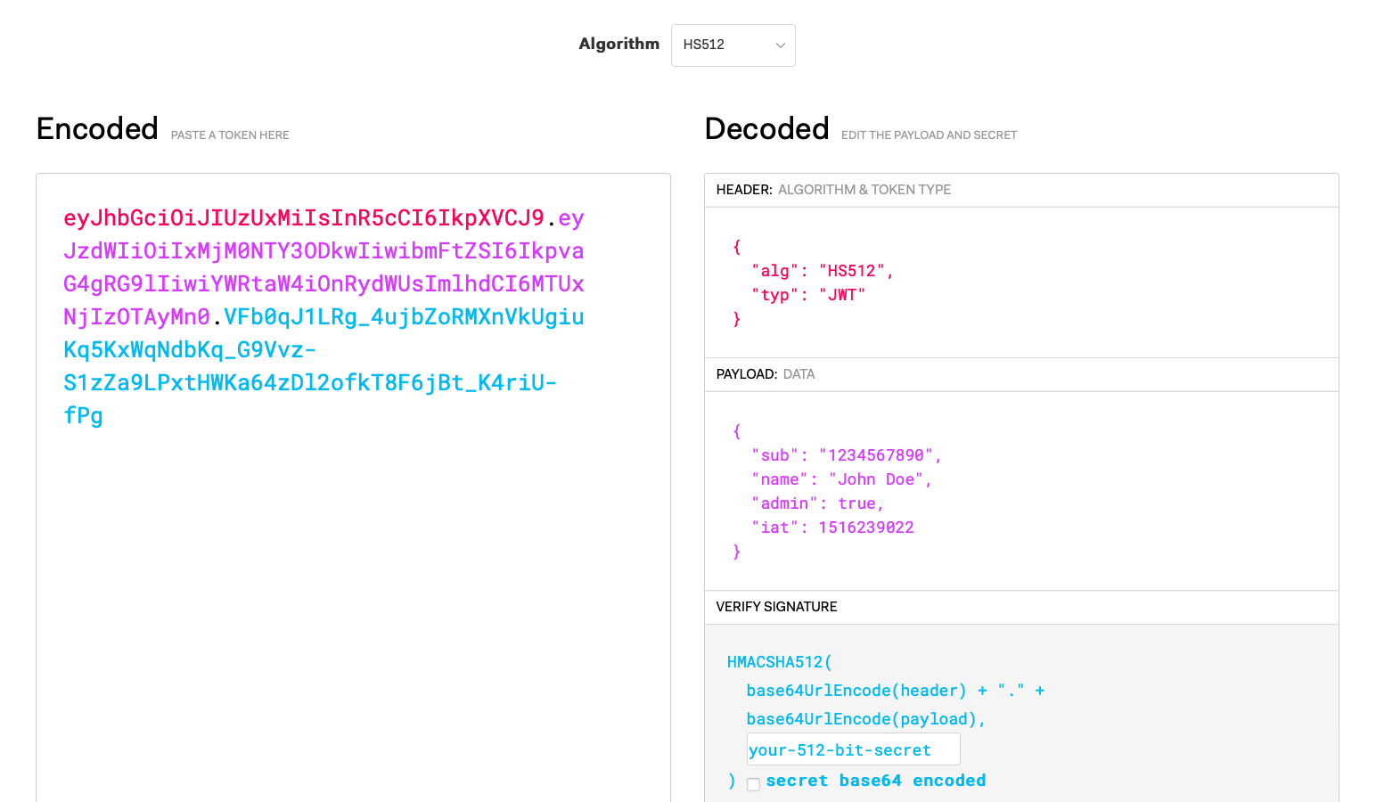Click the your-512-bit-secret input field
The height and width of the screenshot is (802, 1376).
click(x=853, y=749)
